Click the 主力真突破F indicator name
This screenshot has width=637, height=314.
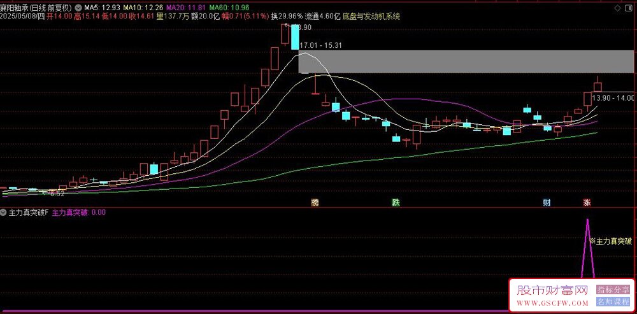pyautogui.click(x=29, y=212)
